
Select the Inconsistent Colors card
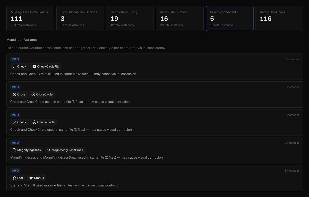pyautogui.click(x=180, y=19)
